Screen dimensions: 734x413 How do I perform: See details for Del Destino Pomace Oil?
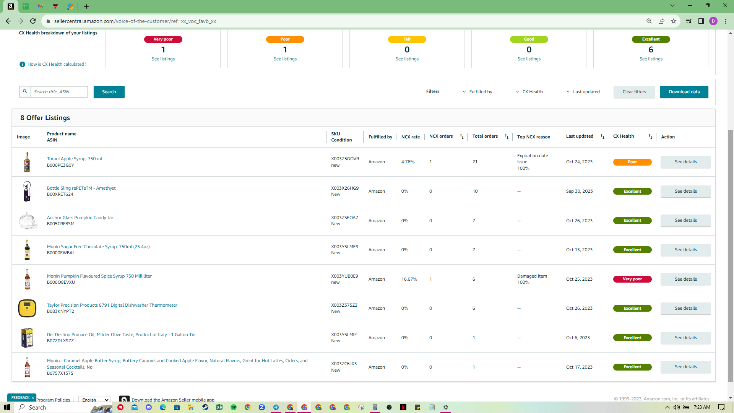coord(686,338)
